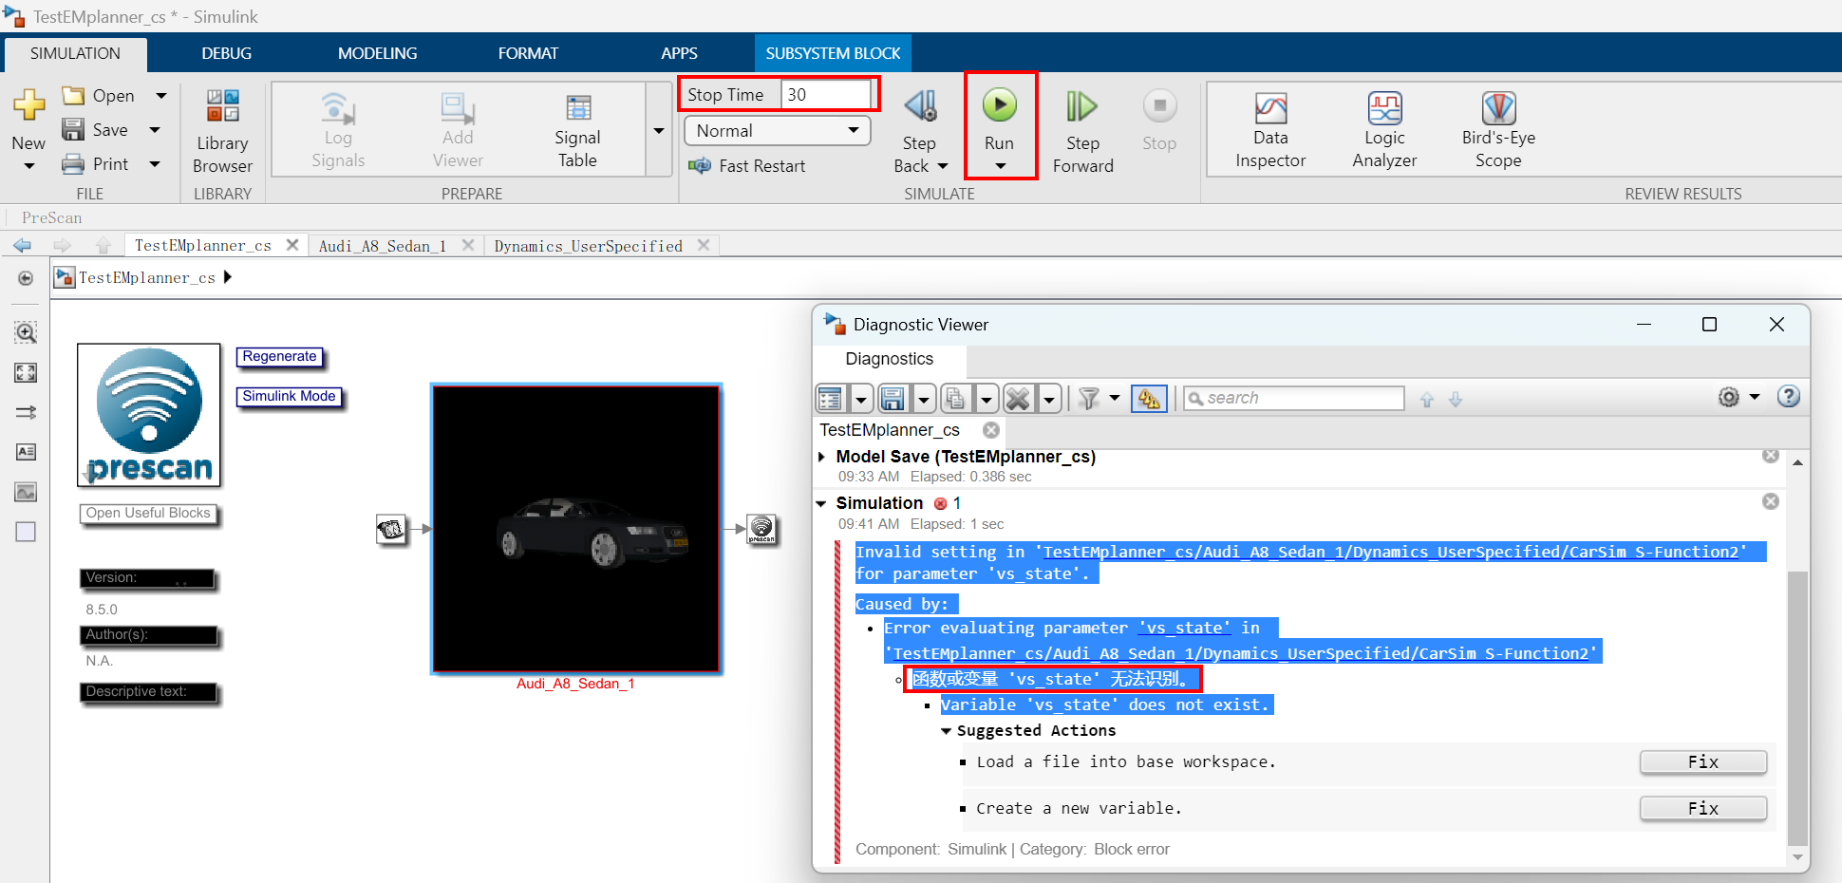This screenshot has height=883, width=1842.
Task: Click the Diagnostic Viewer settings gear
Action: tap(1729, 397)
